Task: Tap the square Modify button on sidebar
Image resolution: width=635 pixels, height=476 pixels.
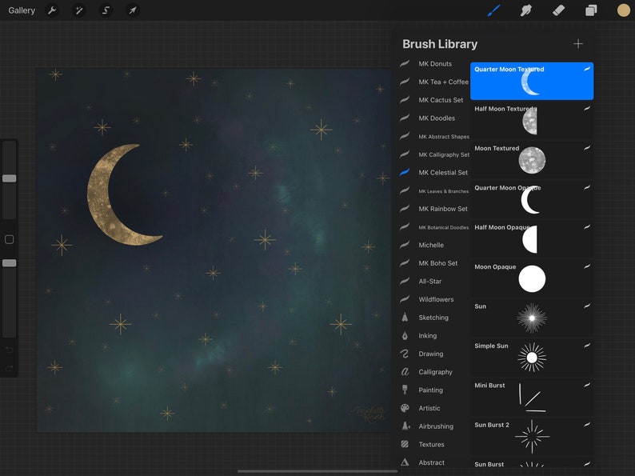Action: click(x=10, y=239)
